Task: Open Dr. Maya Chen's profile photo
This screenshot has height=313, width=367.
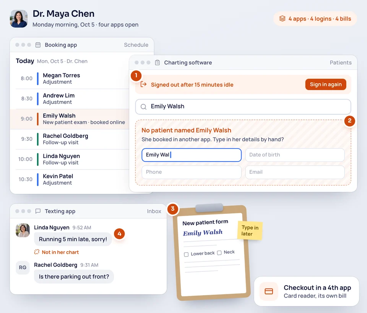Action: (x=19, y=19)
